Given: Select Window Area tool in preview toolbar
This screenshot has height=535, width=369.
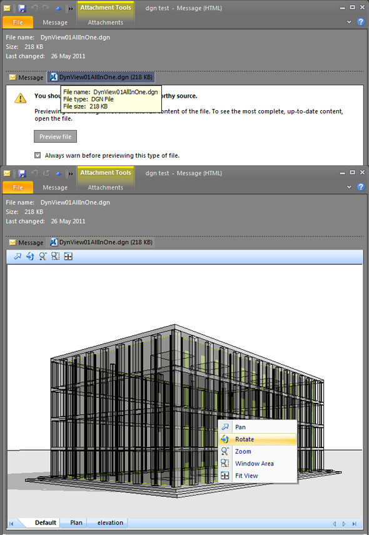Looking at the screenshot, I should point(55,257).
